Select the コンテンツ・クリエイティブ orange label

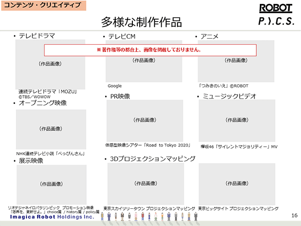[44, 5]
